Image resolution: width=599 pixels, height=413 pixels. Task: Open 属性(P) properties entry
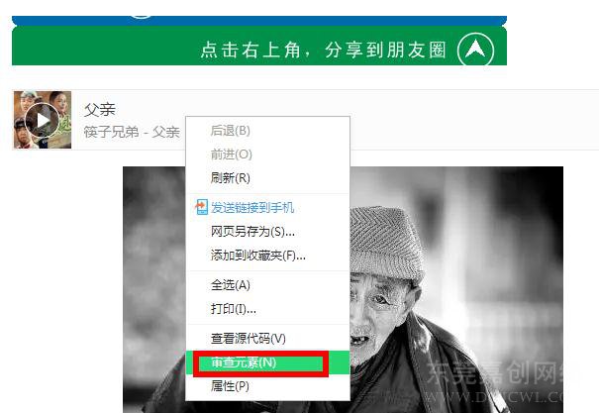click(230, 386)
